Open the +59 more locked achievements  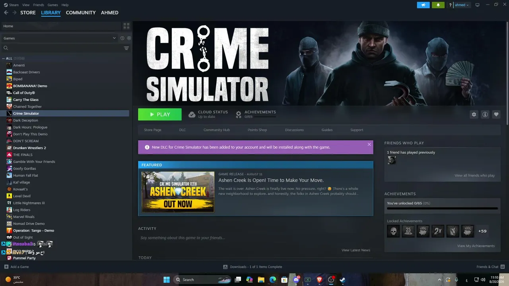(x=482, y=231)
